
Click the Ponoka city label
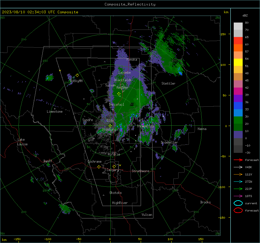[x=132, y=60]
